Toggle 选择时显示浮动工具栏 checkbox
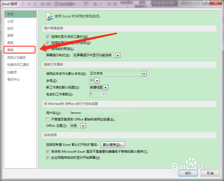 pos(48,37)
